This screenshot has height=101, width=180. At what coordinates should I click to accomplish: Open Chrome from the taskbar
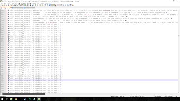tap(16, 99)
